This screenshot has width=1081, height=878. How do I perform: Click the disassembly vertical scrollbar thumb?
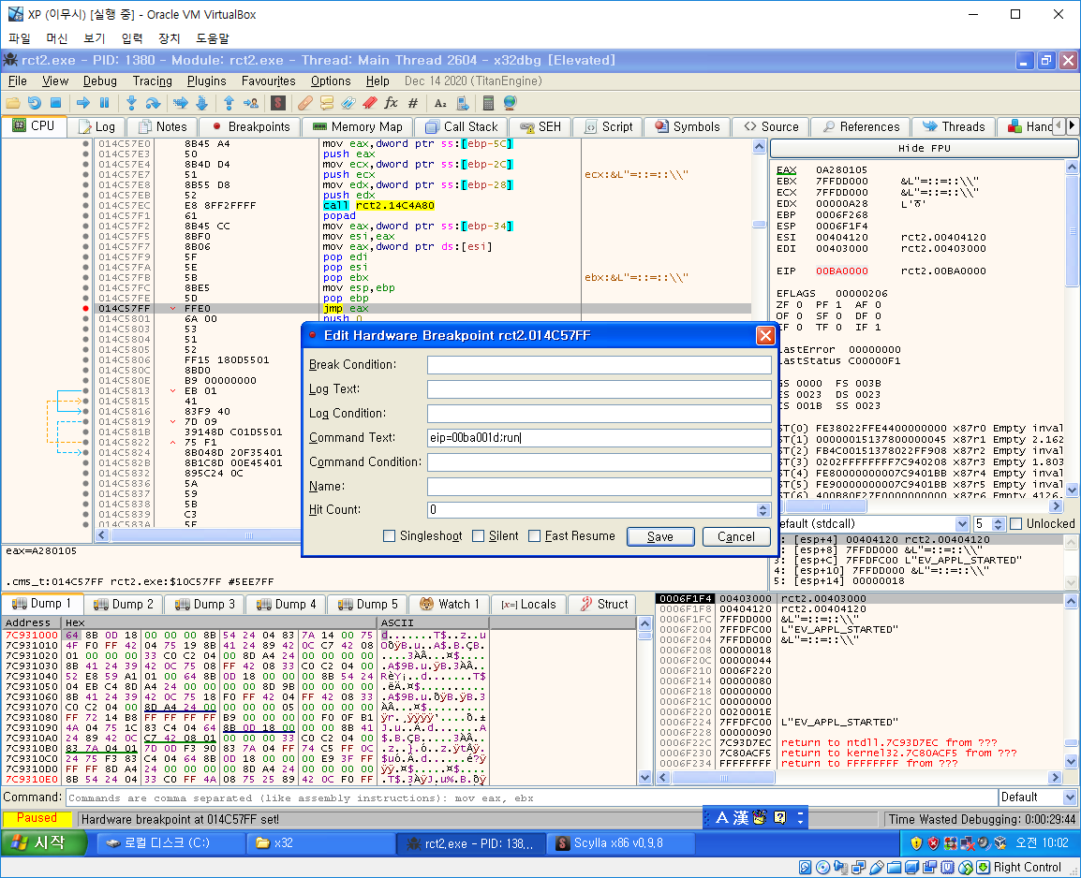point(759,224)
